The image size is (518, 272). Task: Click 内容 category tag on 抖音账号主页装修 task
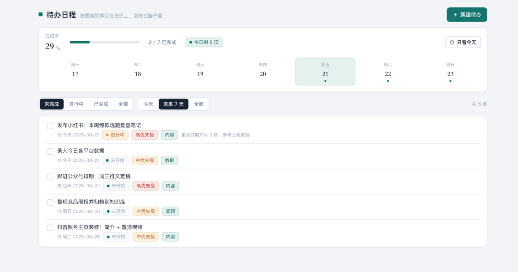pos(170,237)
